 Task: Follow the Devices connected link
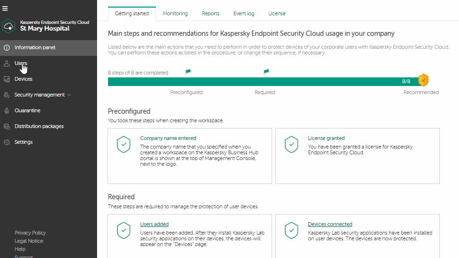pos(330,224)
